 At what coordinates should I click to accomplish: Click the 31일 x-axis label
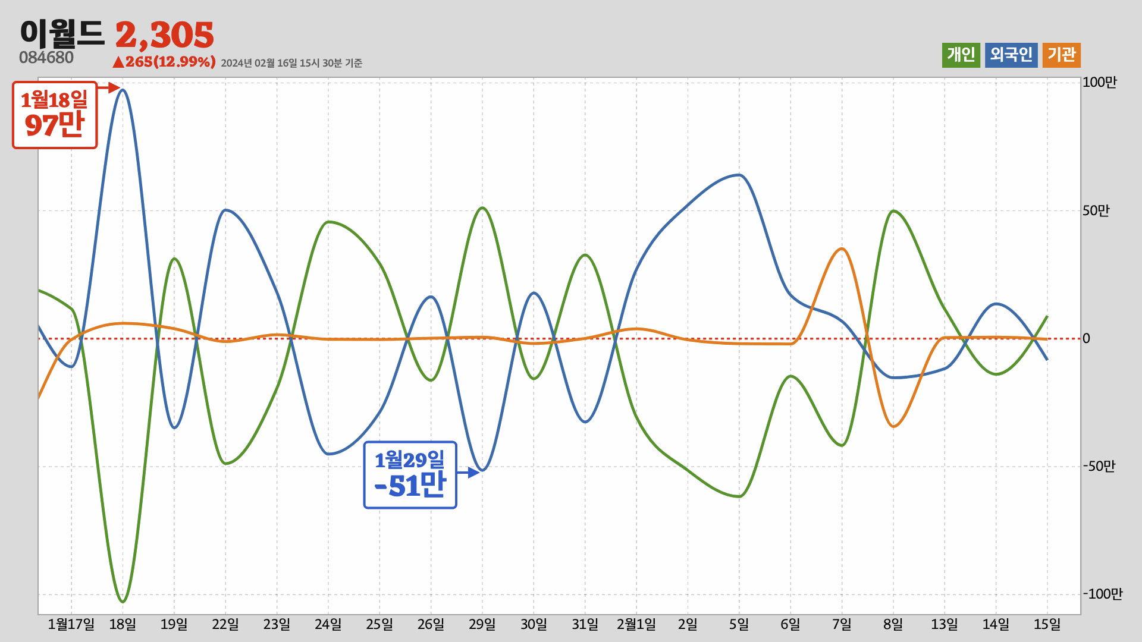click(x=585, y=625)
